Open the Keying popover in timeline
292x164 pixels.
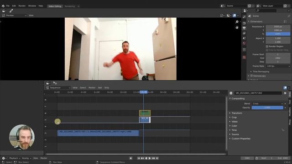[x=26, y=158]
